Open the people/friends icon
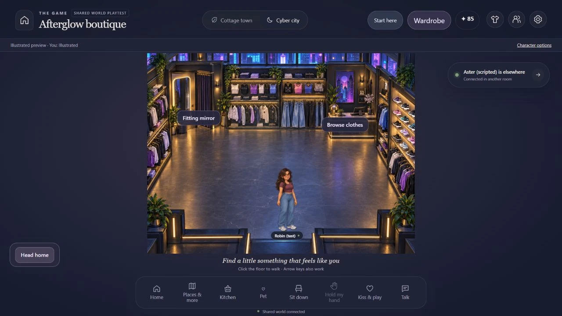Viewport: 562px width, 316px height. click(x=516, y=20)
